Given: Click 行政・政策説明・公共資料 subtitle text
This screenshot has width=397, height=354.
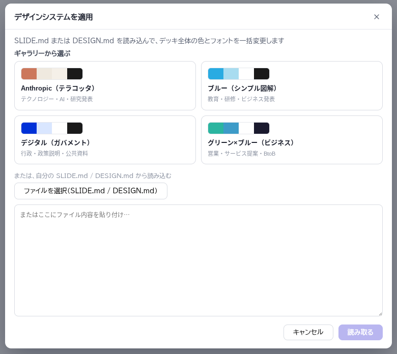Looking at the screenshot, I should (x=54, y=154).
